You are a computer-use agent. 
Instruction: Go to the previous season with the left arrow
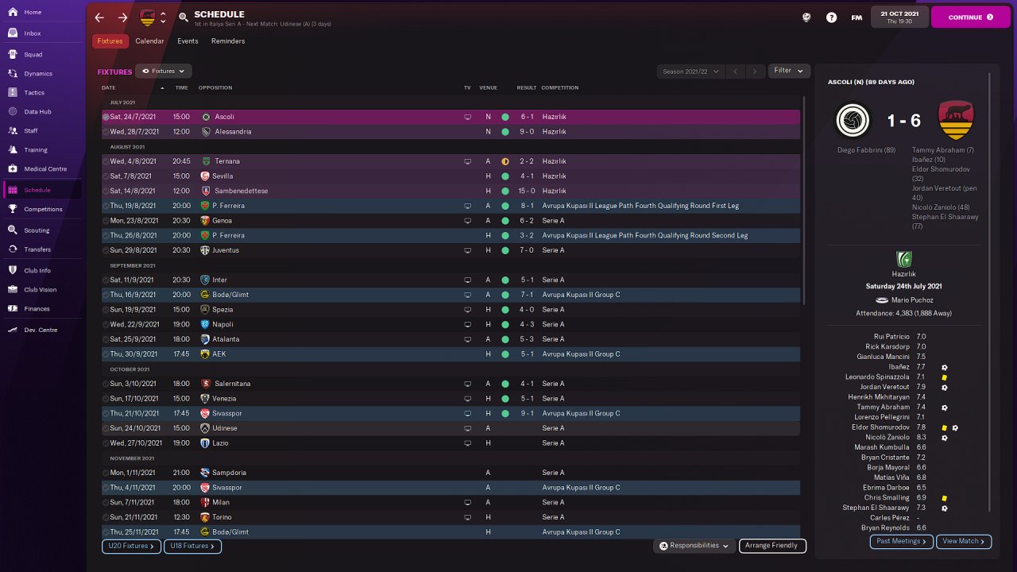(736, 71)
